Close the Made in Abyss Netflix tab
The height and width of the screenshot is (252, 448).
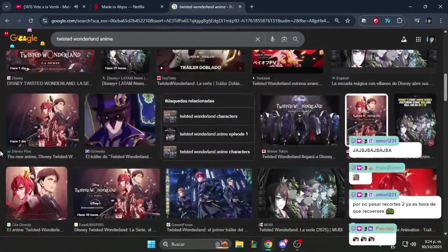tap(162, 7)
